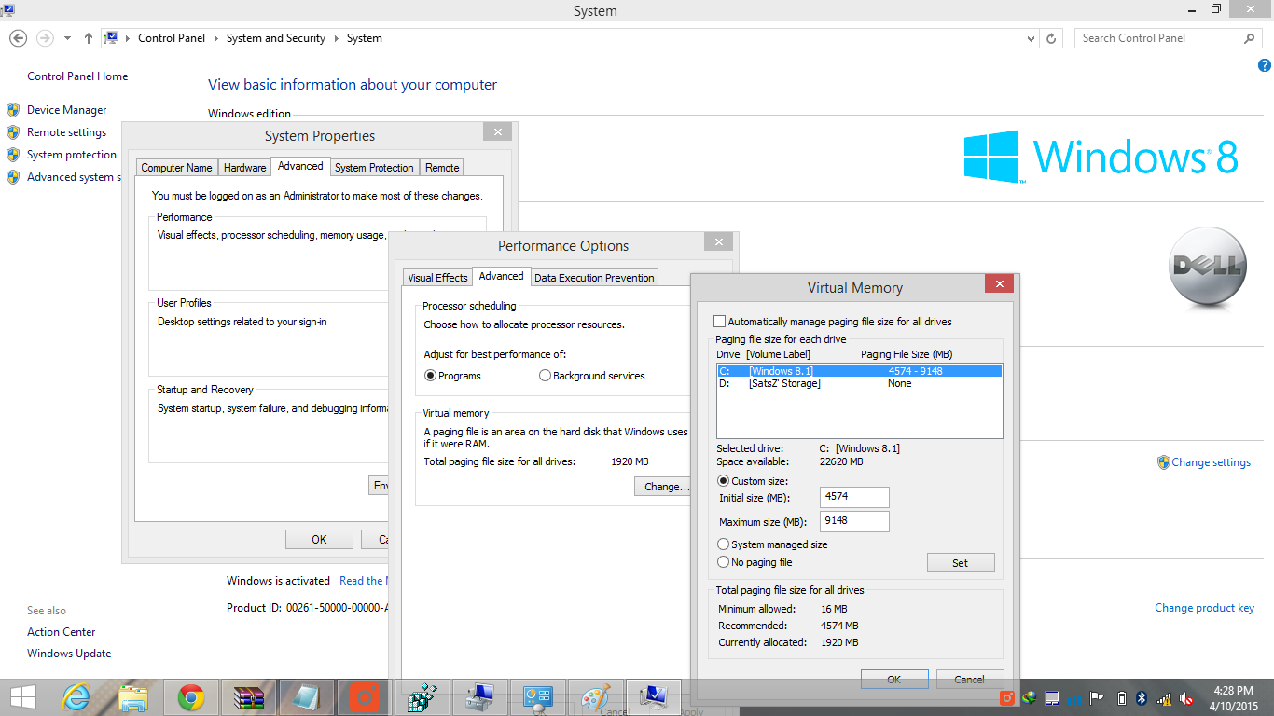Open Remote settings in the left pane

pos(66,132)
